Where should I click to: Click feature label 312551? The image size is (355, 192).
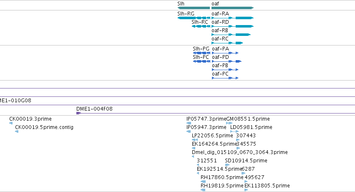(x=207, y=161)
